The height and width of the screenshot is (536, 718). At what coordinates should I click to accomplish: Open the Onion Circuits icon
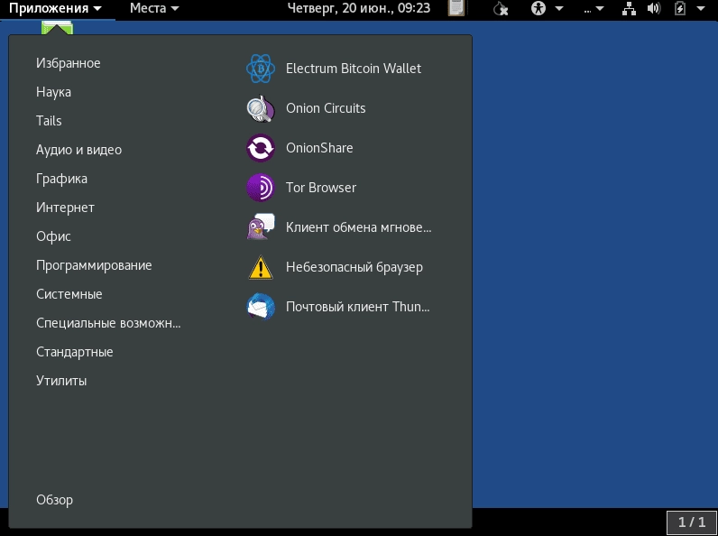coord(261,108)
